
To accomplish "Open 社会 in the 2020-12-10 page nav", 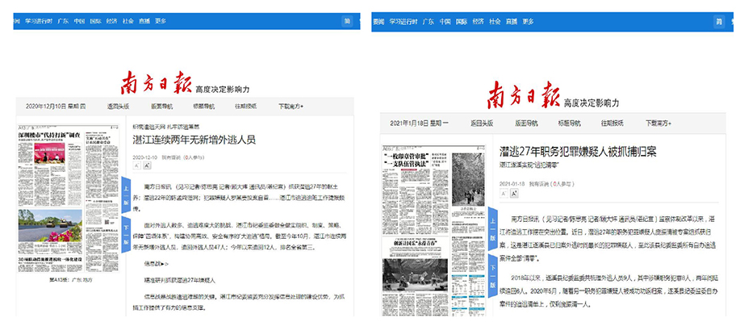I will click(128, 21).
